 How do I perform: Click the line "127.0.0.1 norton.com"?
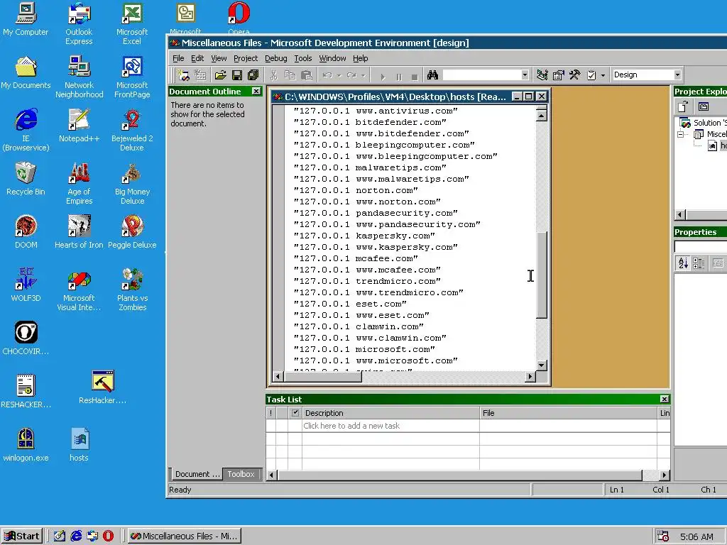click(x=356, y=190)
